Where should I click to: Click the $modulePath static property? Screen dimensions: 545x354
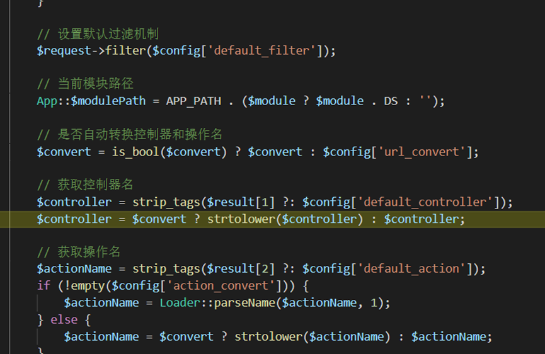click(108, 101)
